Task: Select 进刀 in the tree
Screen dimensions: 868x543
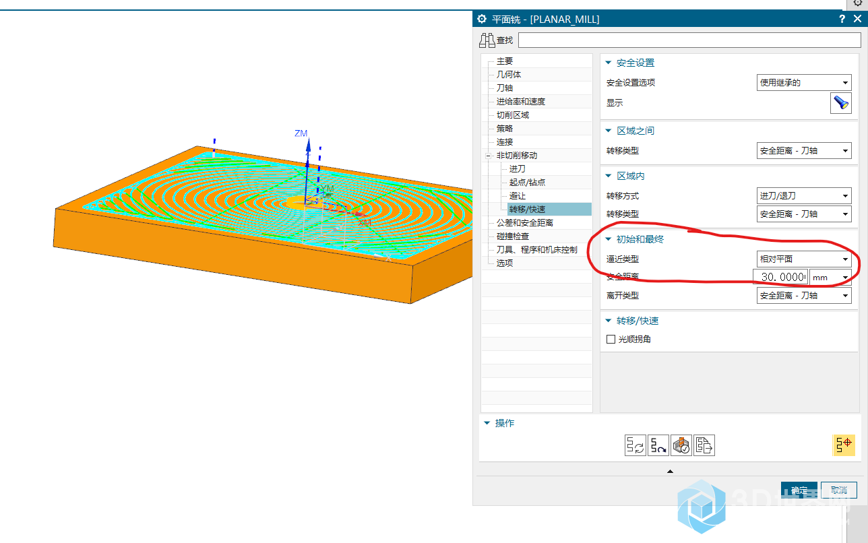Action: click(x=518, y=169)
